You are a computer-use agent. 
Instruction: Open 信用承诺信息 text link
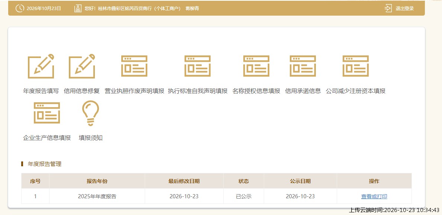point(303,91)
